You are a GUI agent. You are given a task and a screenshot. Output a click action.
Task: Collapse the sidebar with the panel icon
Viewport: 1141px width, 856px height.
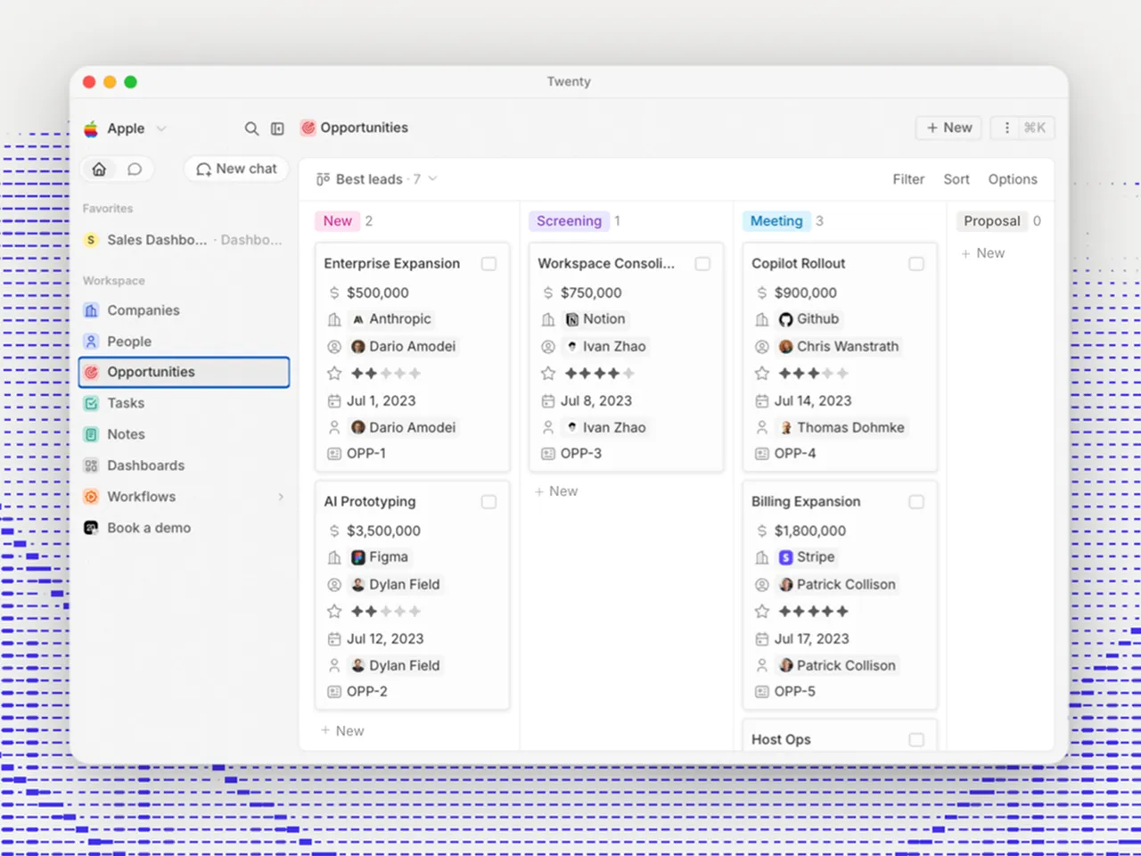pyautogui.click(x=277, y=128)
